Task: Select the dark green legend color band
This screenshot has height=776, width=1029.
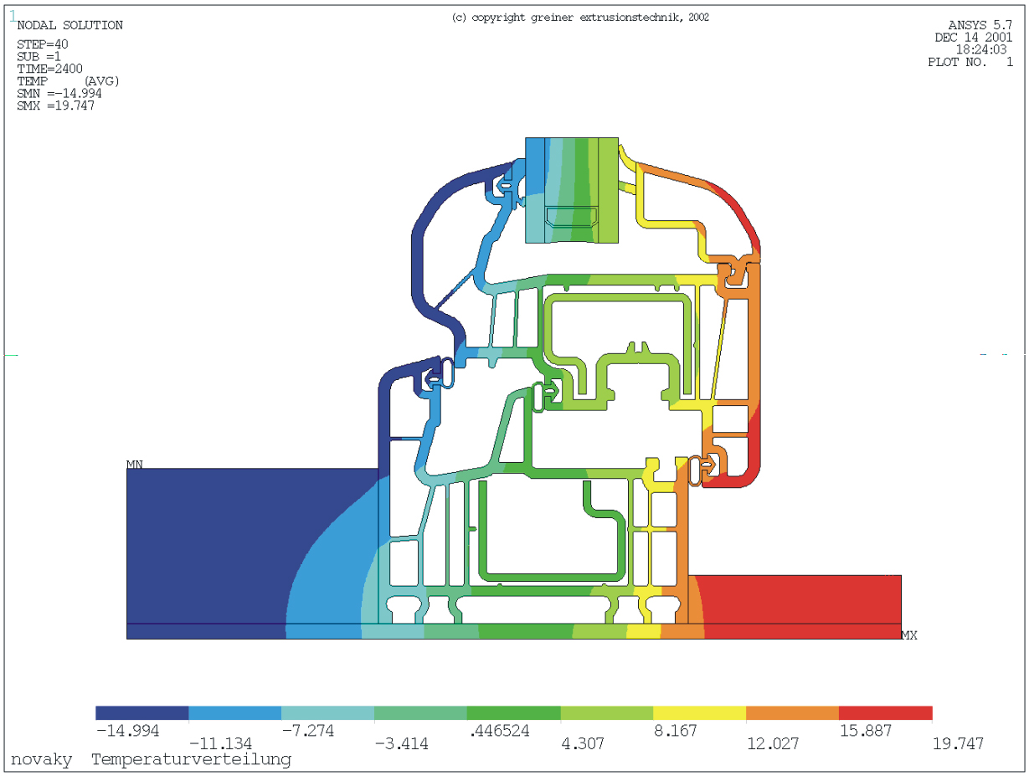Action: pyautogui.click(x=513, y=713)
